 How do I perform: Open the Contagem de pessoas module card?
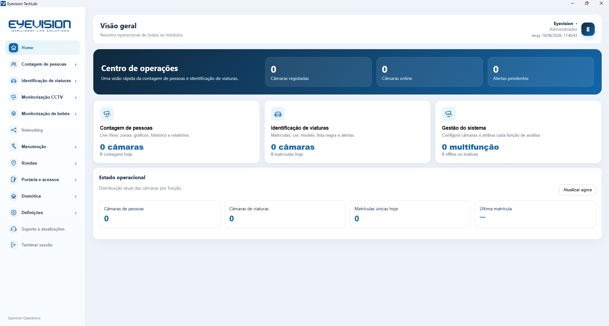tap(176, 132)
